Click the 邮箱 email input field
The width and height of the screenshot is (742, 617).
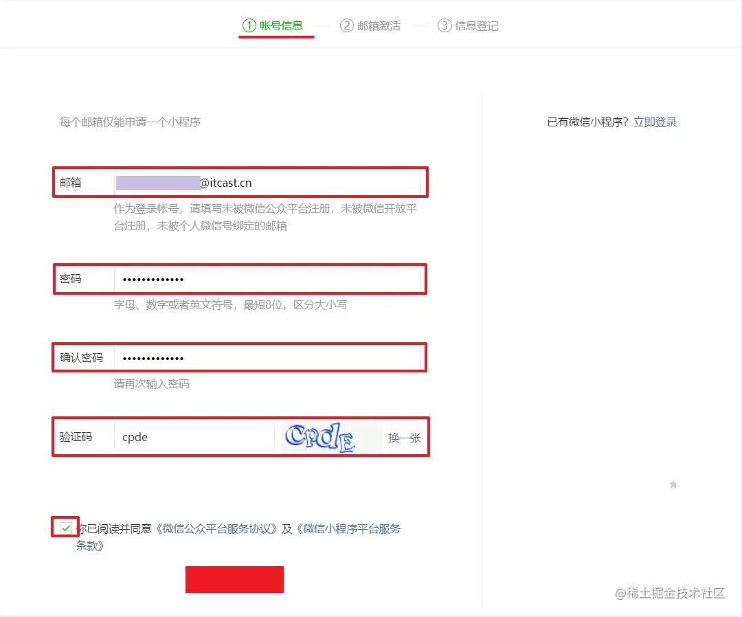(267, 183)
